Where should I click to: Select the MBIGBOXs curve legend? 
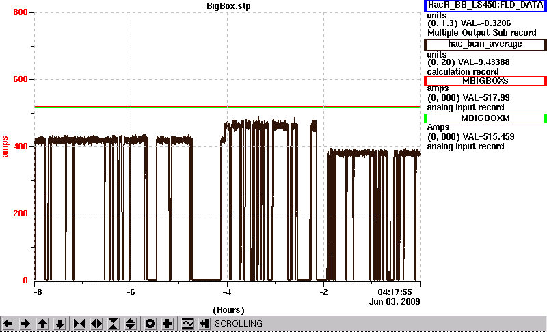pos(485,81)
